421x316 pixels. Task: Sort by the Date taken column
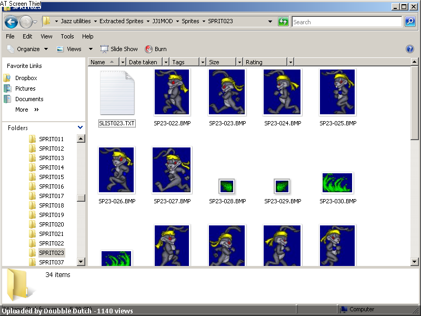tap(144, 62)
